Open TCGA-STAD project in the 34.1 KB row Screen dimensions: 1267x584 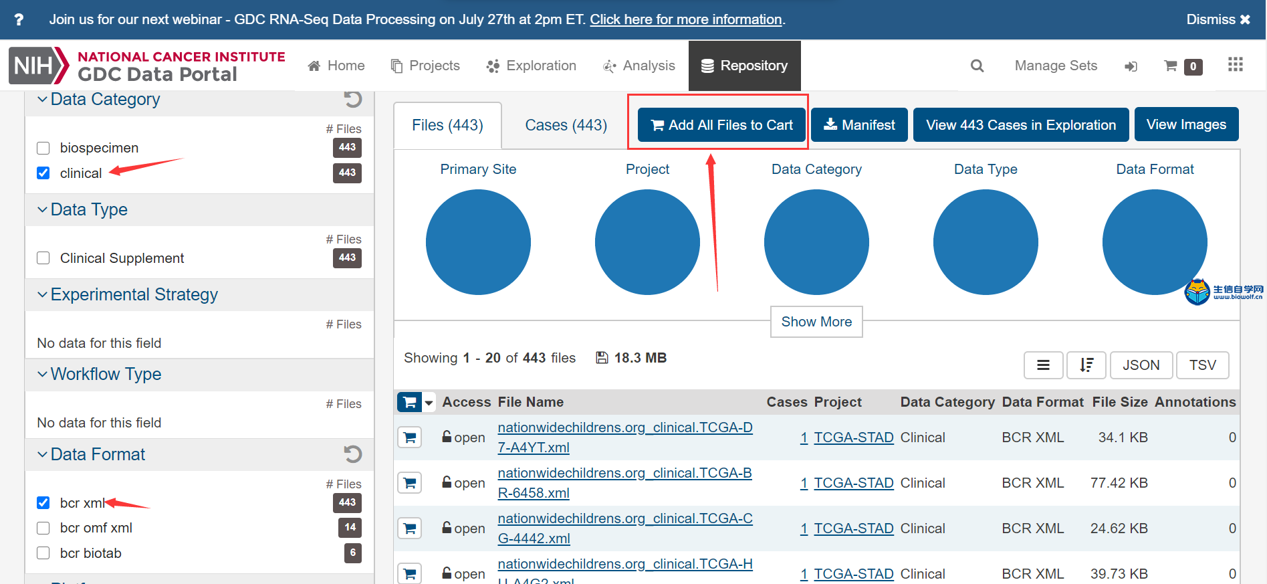[854, 437]
